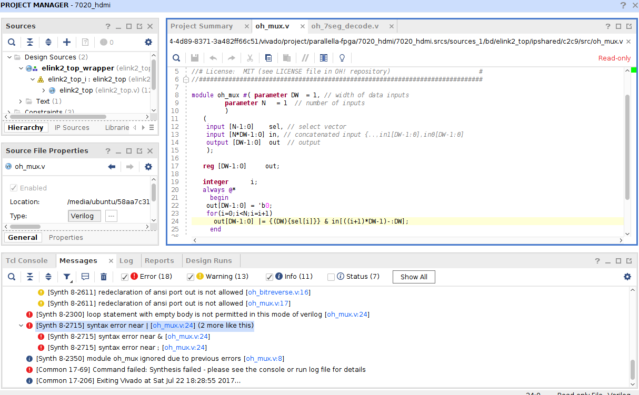
Task: Open the oh_bitreverse.v:16 link in warning
Action: click(x=279, y=292)
